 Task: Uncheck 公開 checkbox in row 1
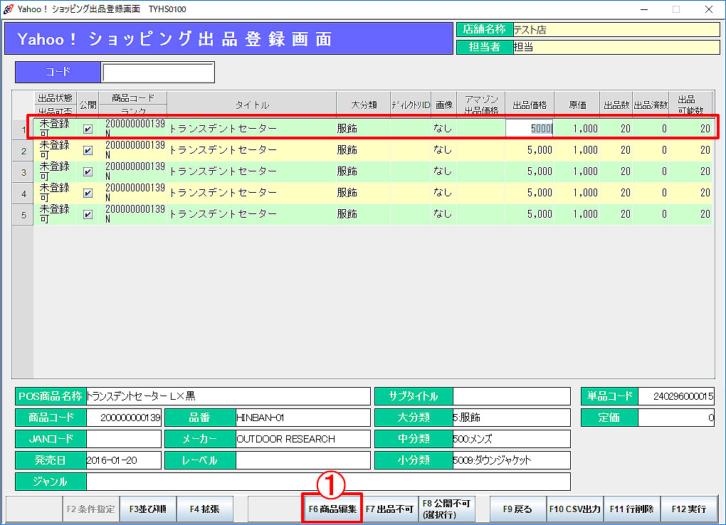point(88,129)
